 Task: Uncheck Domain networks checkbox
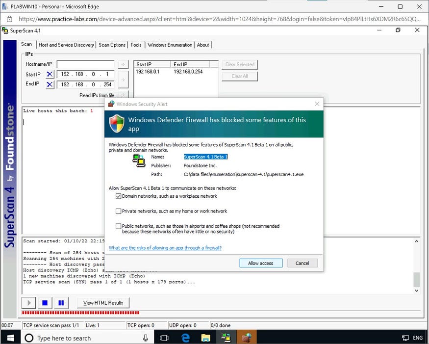tap(118, 196)
